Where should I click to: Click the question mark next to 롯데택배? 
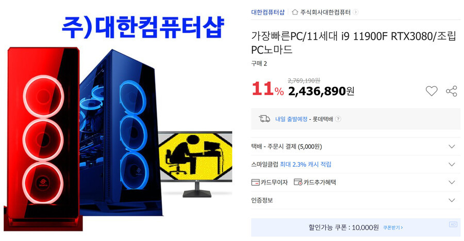coord(338,119)
